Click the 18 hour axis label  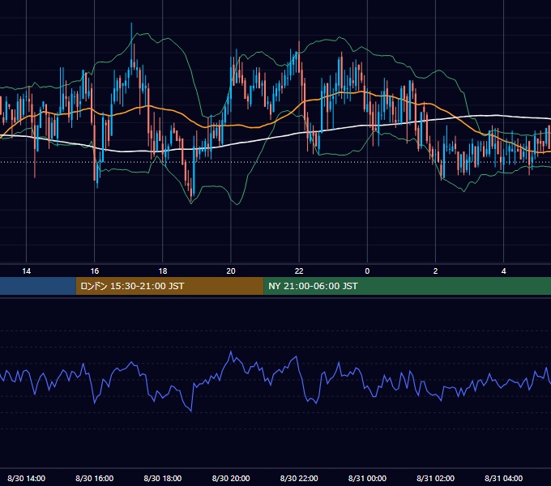point(163,271)
